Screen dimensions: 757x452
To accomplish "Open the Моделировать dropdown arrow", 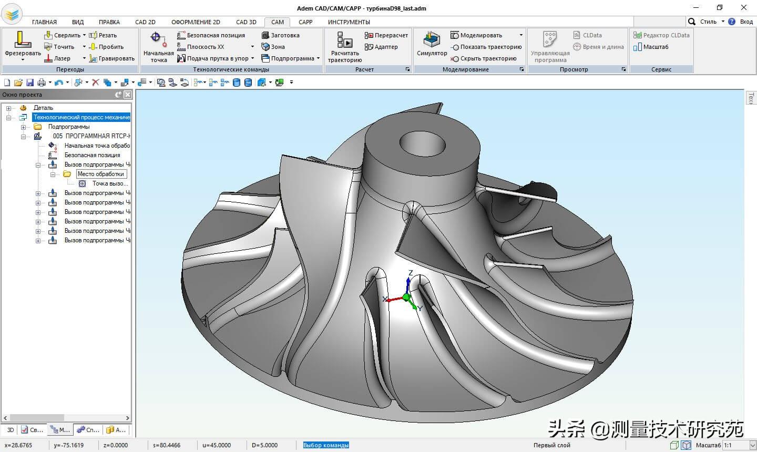I will pos(521,35).
